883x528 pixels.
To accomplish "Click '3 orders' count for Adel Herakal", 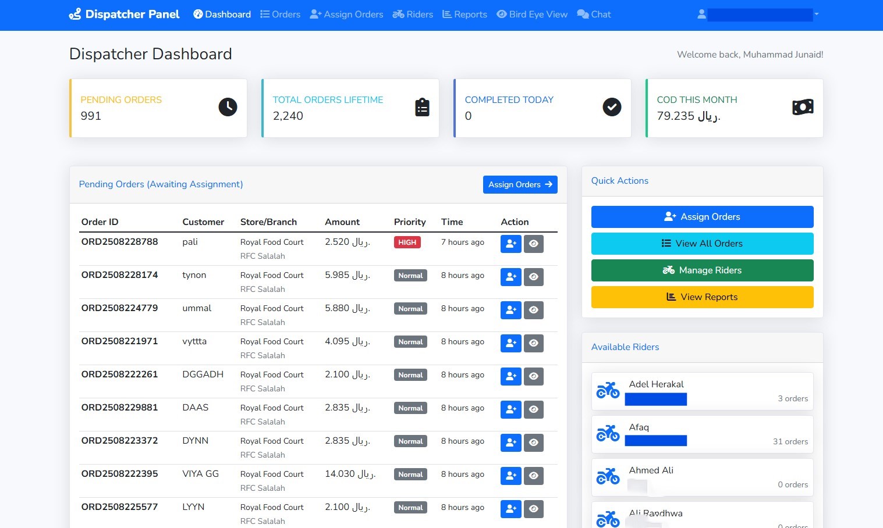I will 793,398.
